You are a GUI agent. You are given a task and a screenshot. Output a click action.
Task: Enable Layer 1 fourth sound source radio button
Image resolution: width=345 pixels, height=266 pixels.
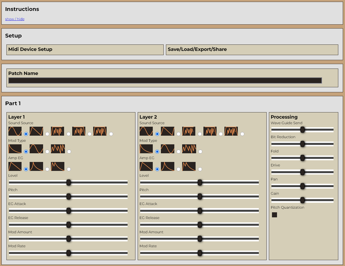point(90,134)
